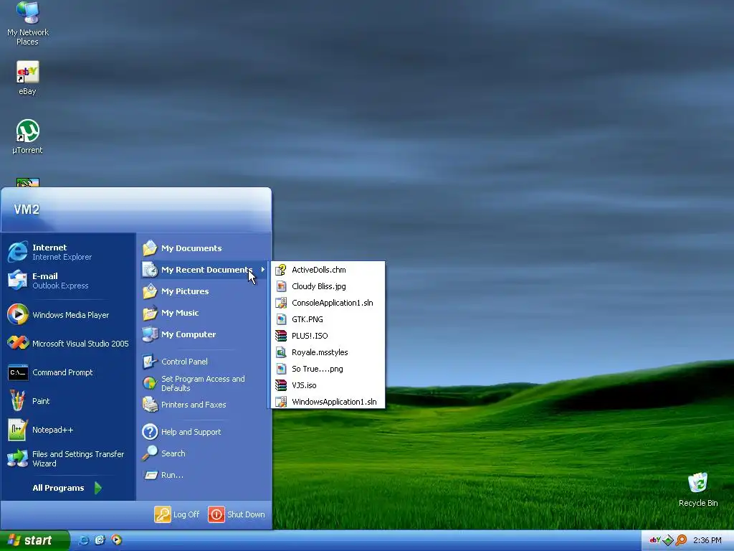Open GTK.PNG recent document

(x=328, y=319)
